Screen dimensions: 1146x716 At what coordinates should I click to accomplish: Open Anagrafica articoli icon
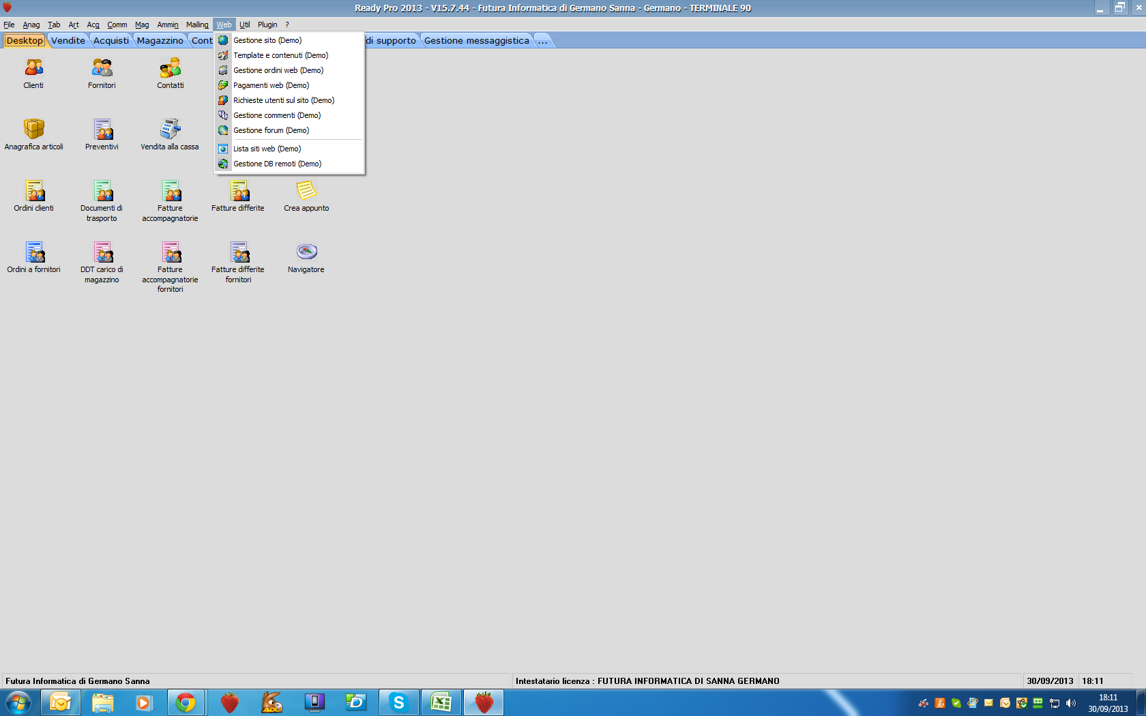33,134
